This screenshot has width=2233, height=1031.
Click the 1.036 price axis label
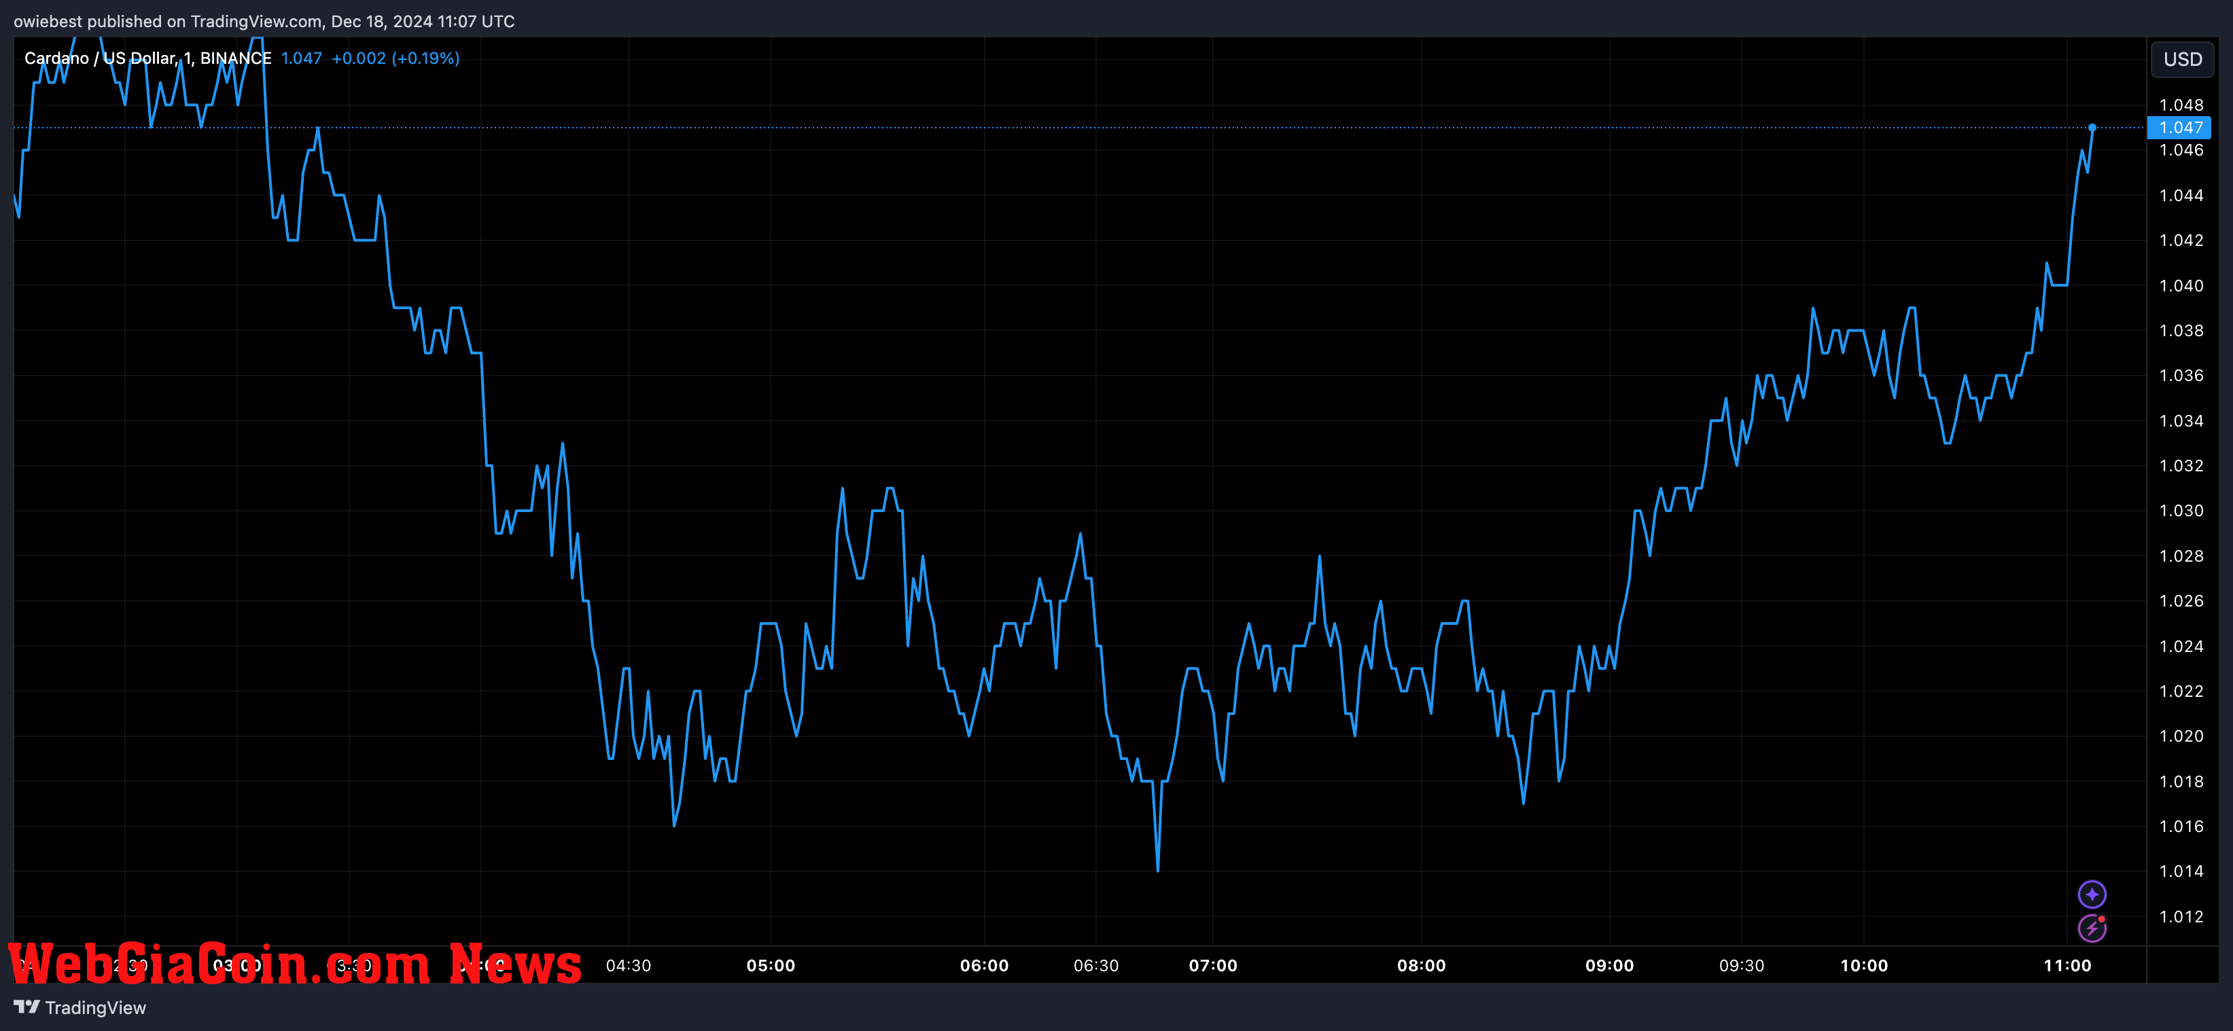[x=2181, y=375]
